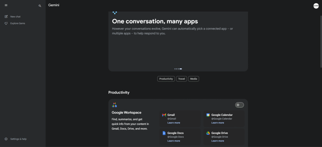Click the Google Workspace heading
The image size is (322, 147).
pyautogui.click(x=126, y=112)
